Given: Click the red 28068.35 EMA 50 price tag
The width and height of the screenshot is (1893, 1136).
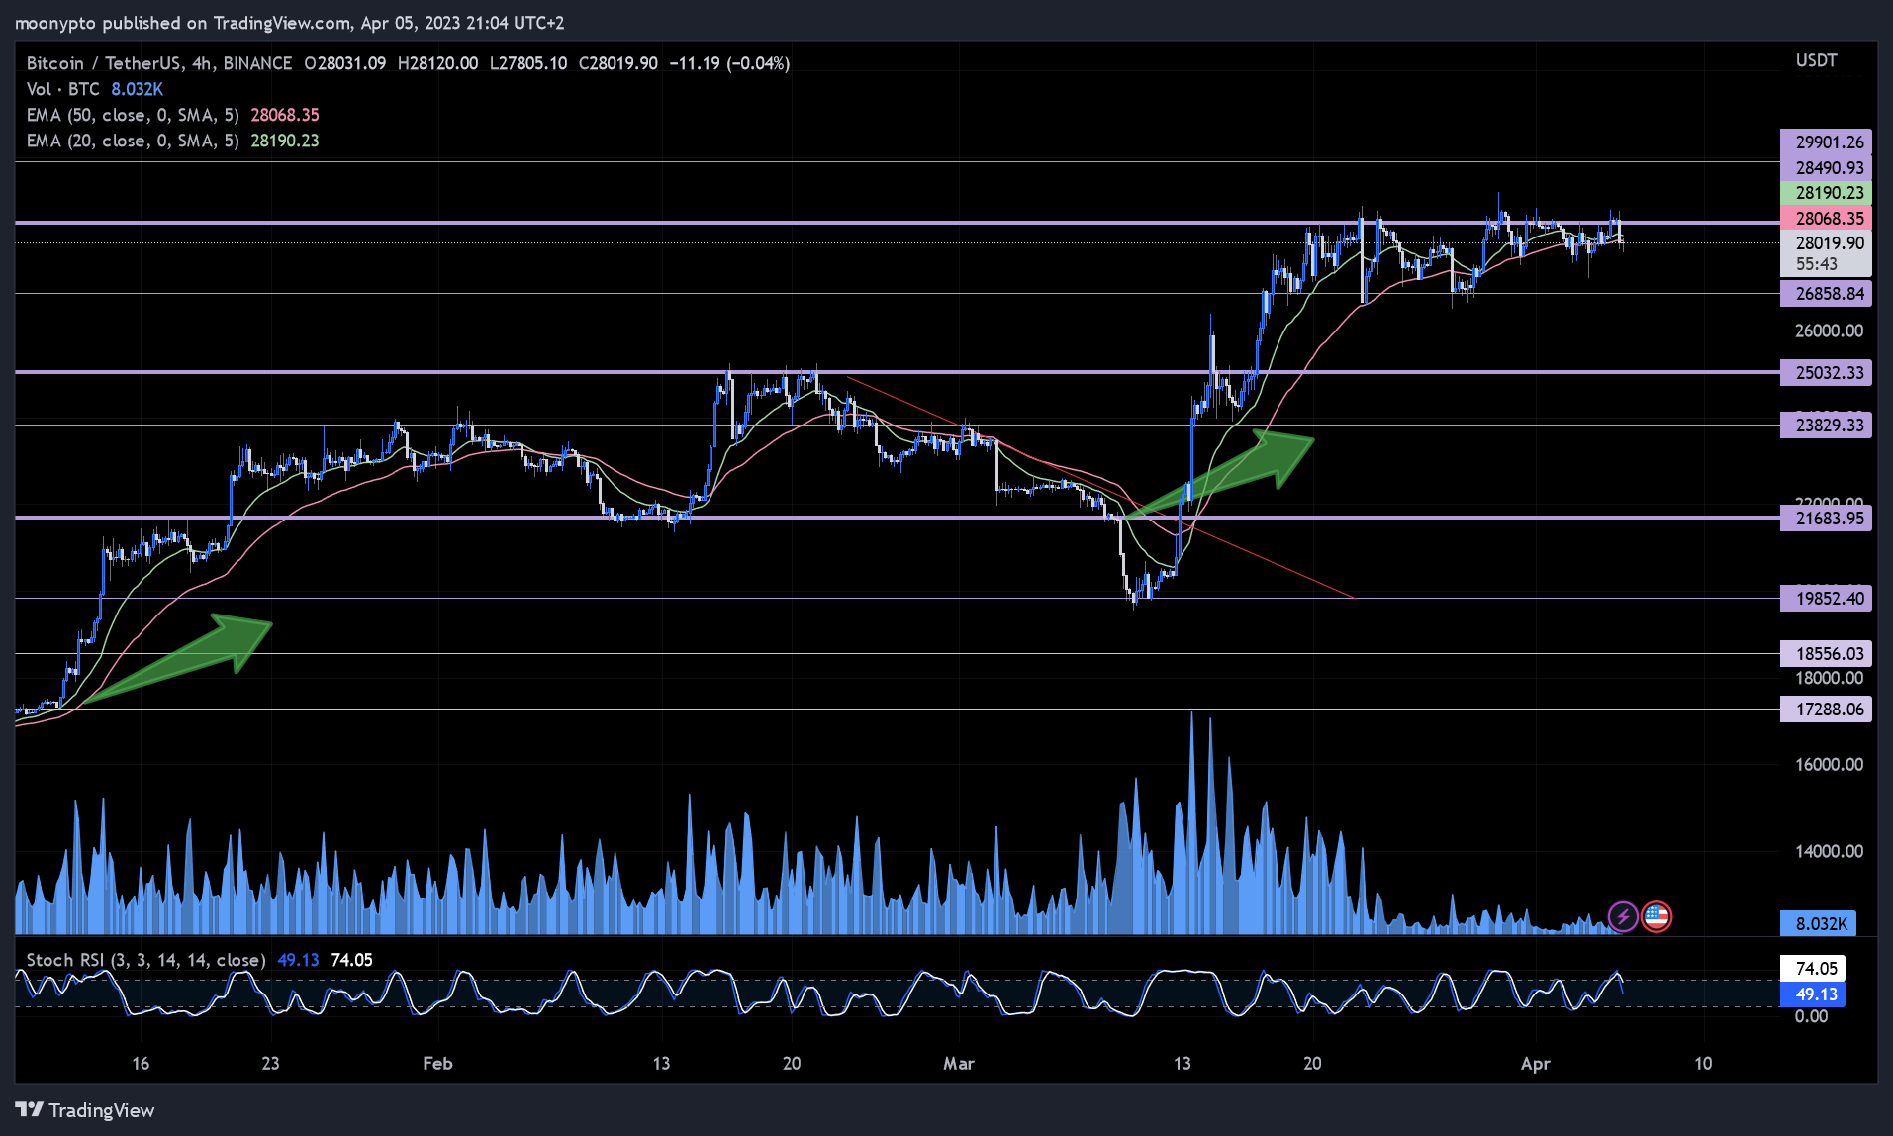Looking at the screenshot, I should [1826, 219].
